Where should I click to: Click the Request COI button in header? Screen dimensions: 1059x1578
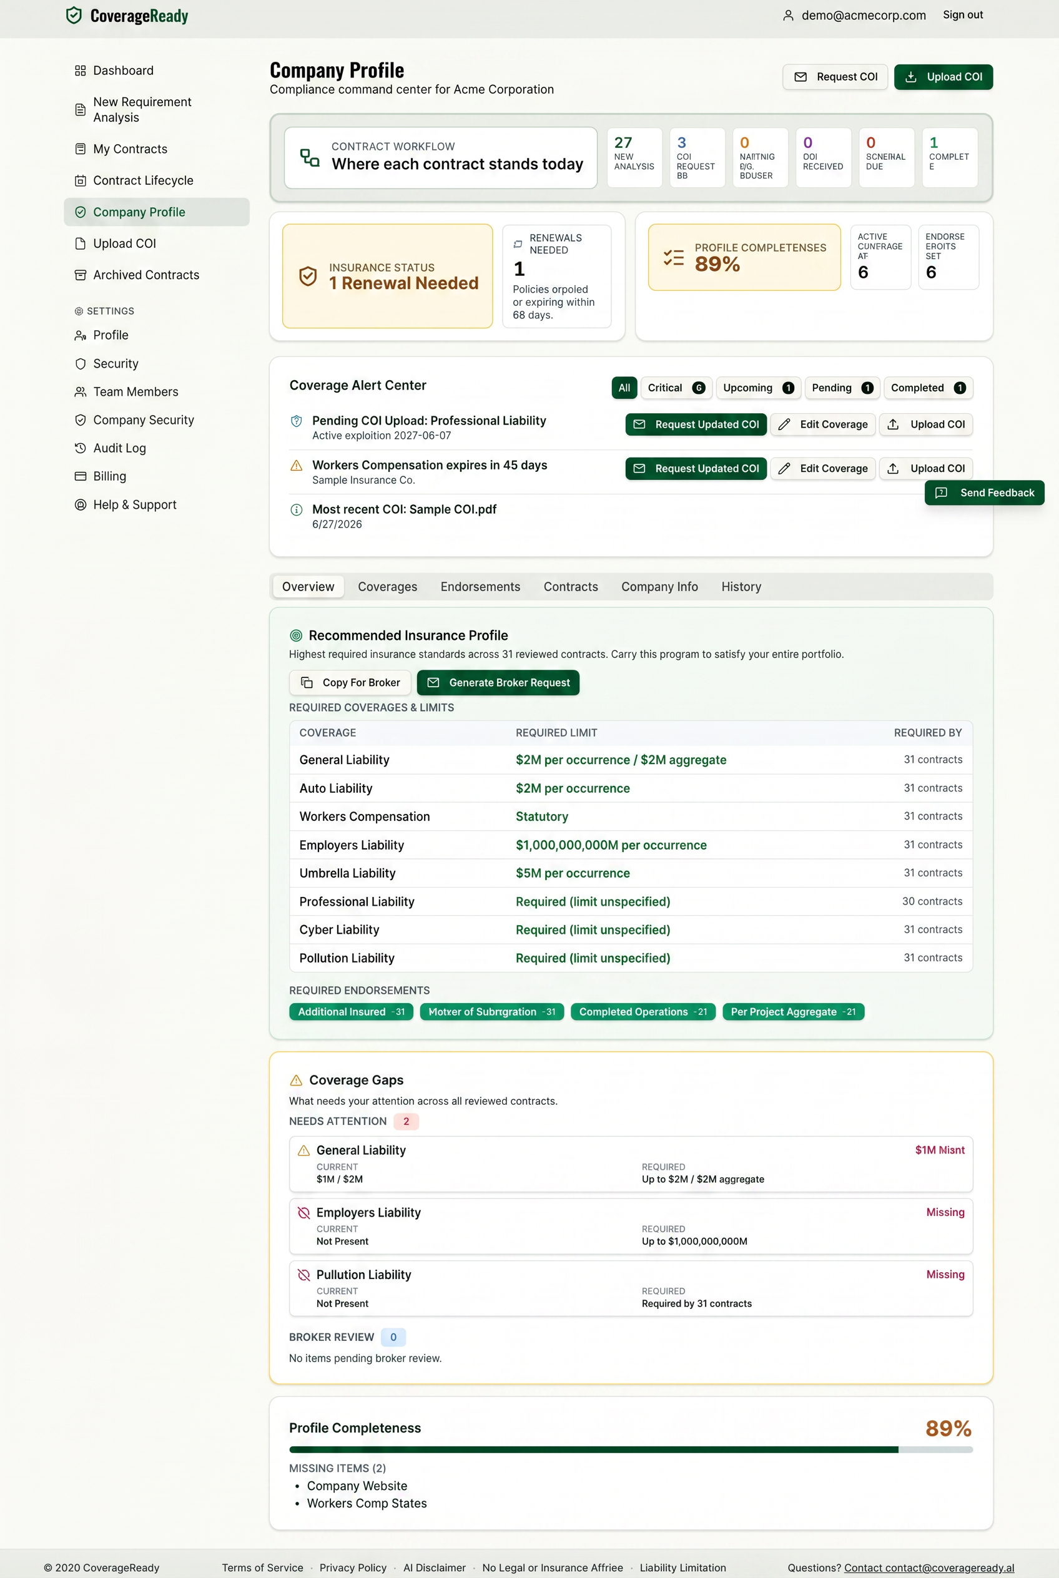pyautogui.click(x=835, y=77)
